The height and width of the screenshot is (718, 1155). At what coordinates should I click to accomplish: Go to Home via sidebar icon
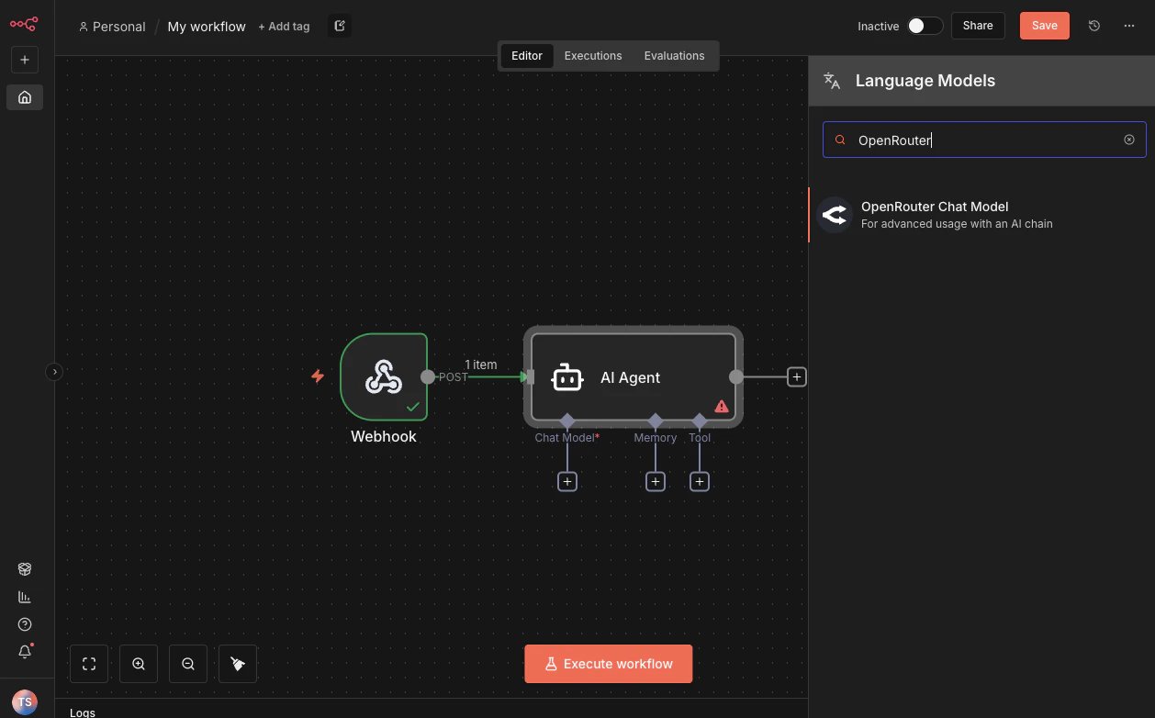(25, 97)
